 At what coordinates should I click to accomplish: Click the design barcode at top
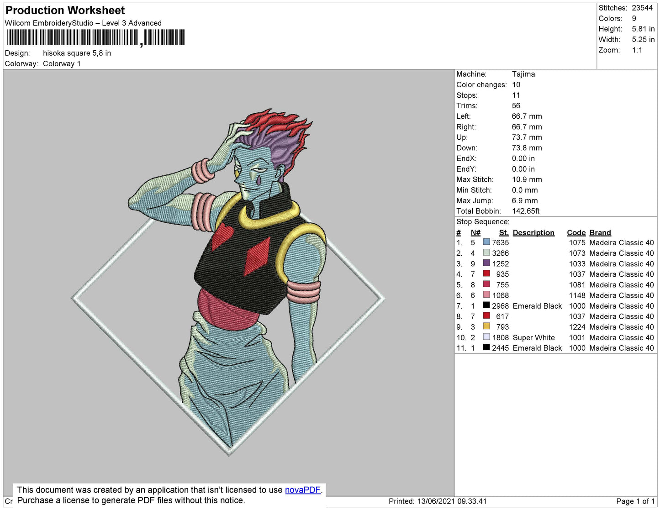[96, 37]
